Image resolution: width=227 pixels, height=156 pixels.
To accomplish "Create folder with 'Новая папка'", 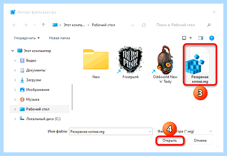I will point(60,38).
